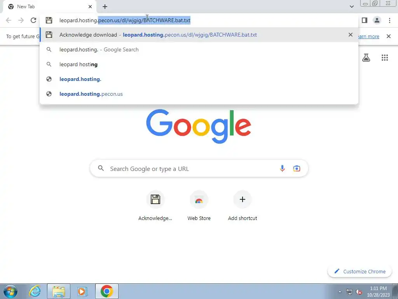Select the Acknowledge download suggestion
398x299 pixels.
pos(199,35)
